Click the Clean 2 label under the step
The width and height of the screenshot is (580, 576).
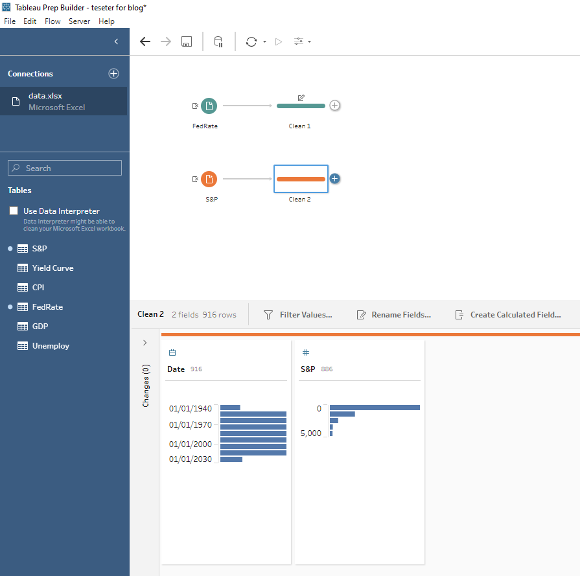[299, 200]
